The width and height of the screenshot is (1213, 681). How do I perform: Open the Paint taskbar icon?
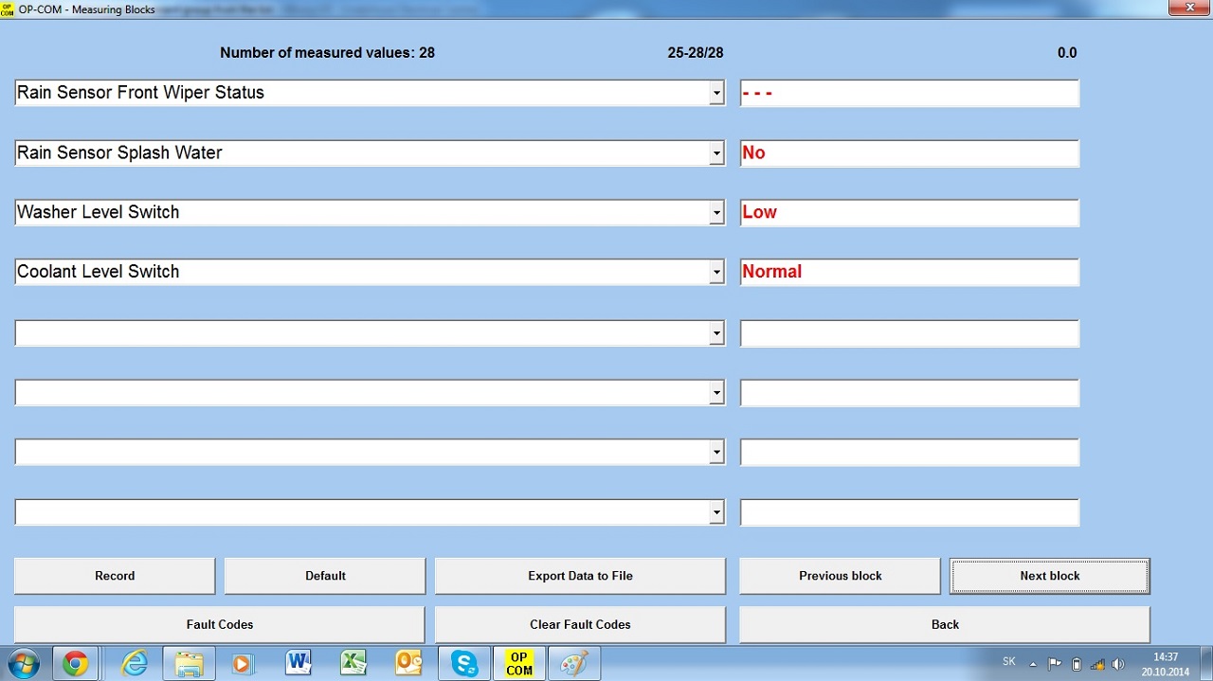[574, 664]
